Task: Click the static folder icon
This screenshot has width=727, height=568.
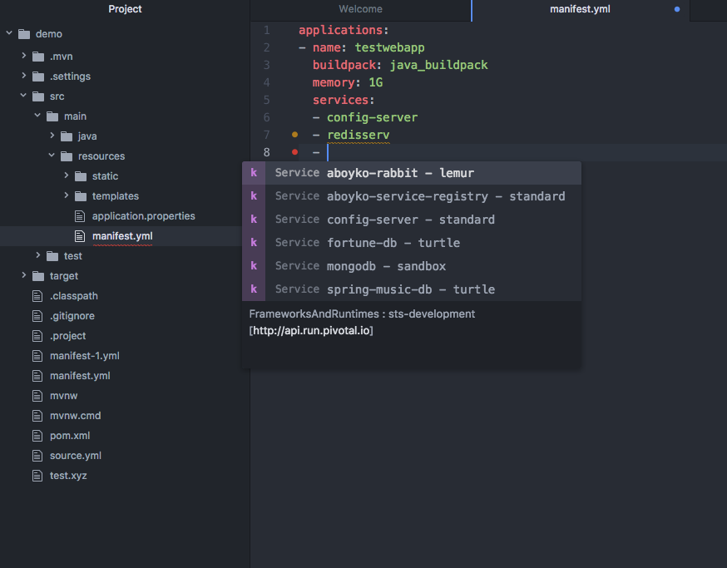Action: (x=81, y=176)
